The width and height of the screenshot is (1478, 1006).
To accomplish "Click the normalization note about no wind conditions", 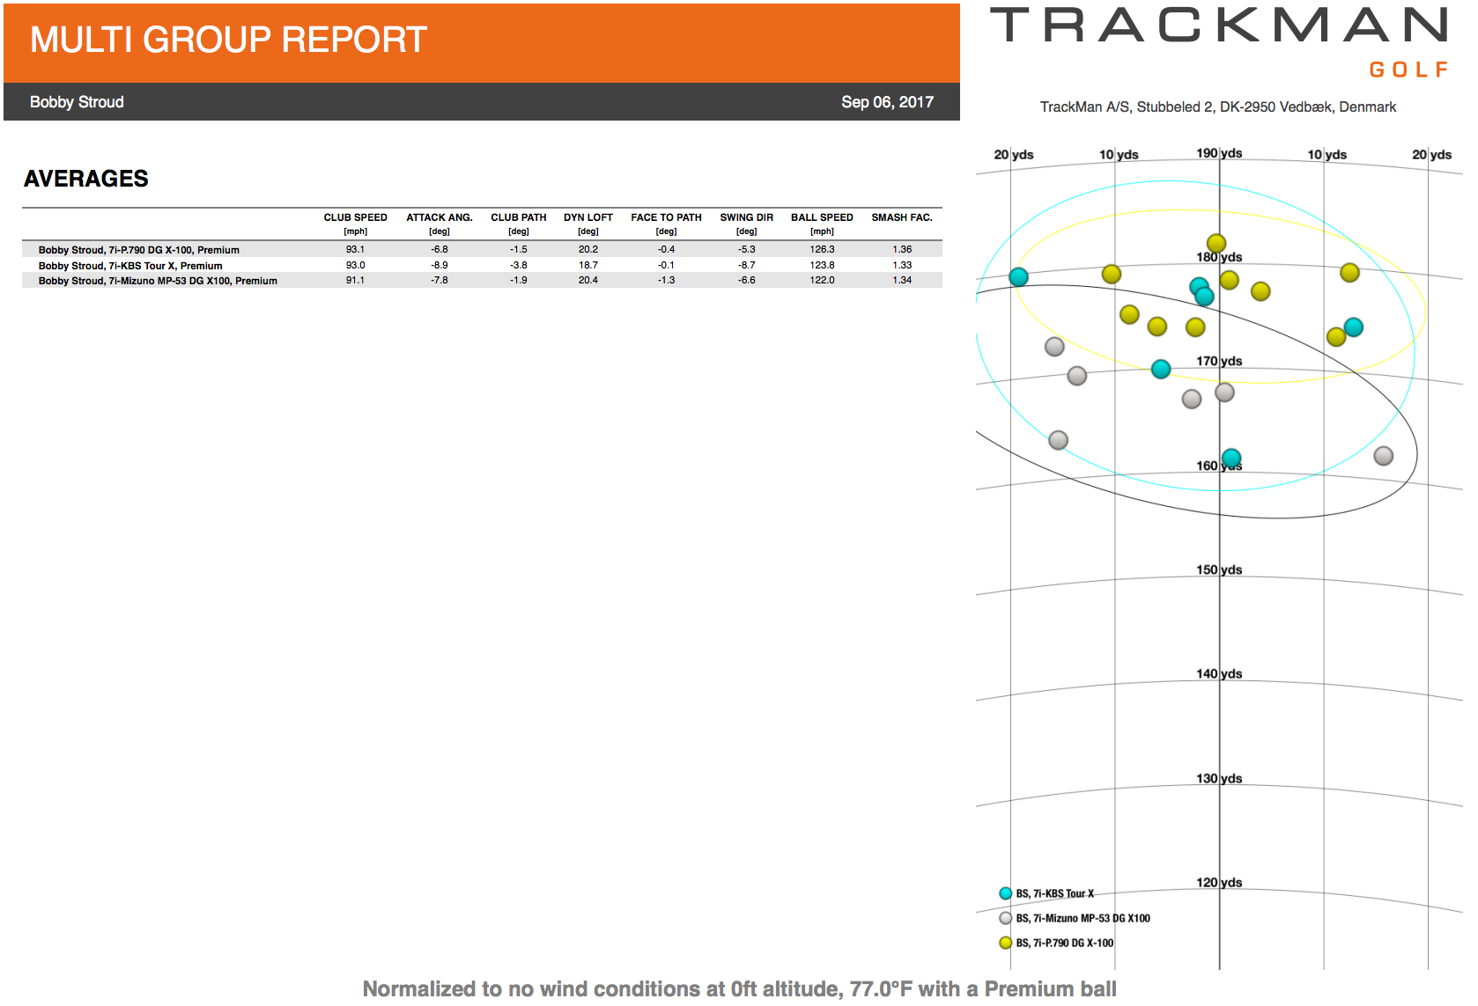I will coord(739,989).
